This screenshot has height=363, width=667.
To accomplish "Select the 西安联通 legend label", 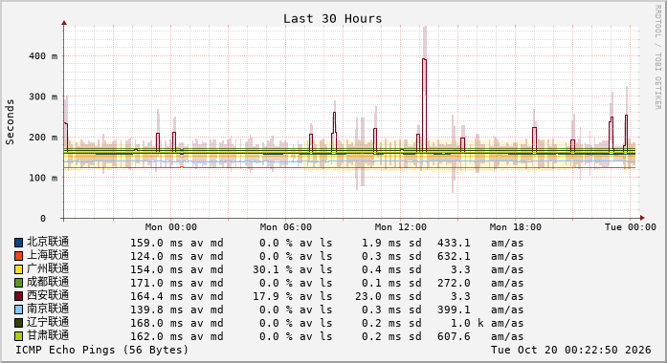I will [x=48, y=295].
